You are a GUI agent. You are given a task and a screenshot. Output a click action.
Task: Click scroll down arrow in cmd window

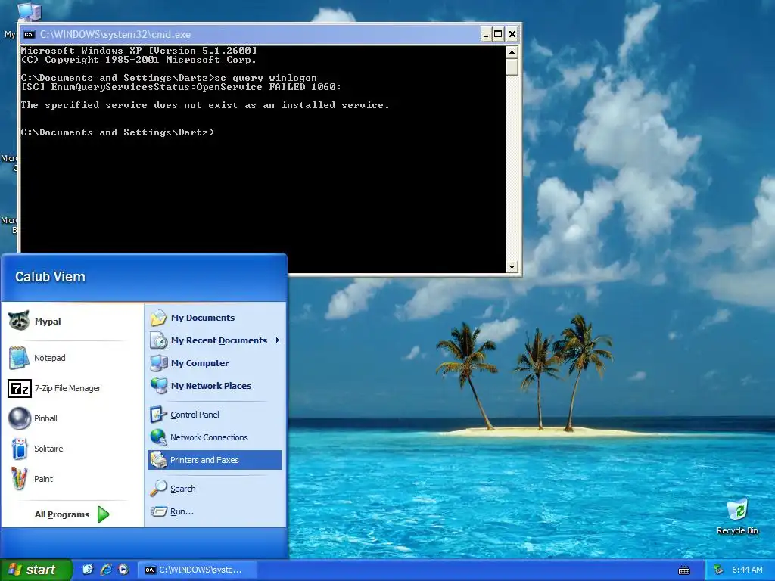(x=512, y=267)
